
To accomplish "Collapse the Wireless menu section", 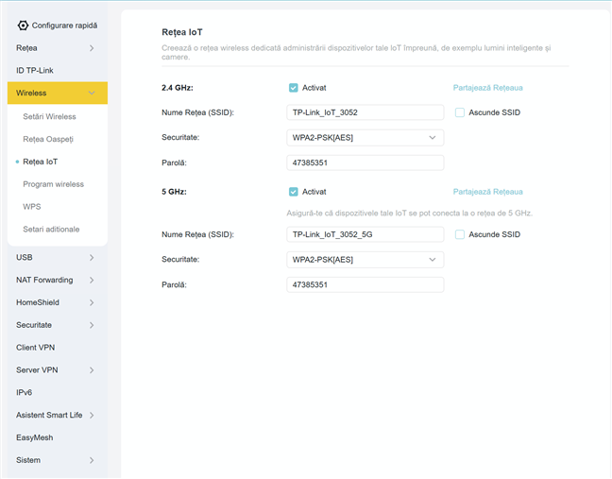I will pyautogui.click(x=92, y=93).
